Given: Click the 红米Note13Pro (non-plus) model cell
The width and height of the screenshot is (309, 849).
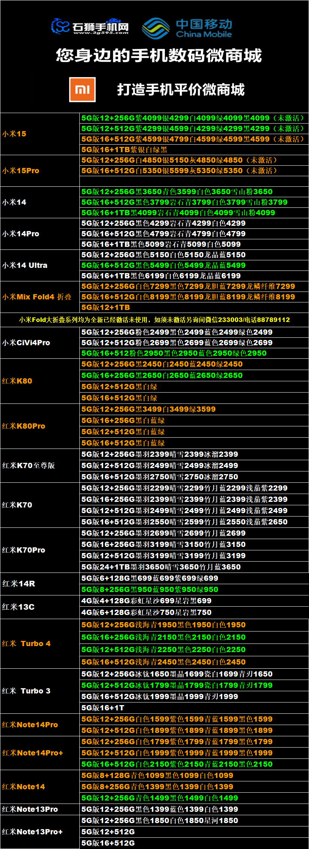Looking at the screenshot, I should click(x=40, y=809).
